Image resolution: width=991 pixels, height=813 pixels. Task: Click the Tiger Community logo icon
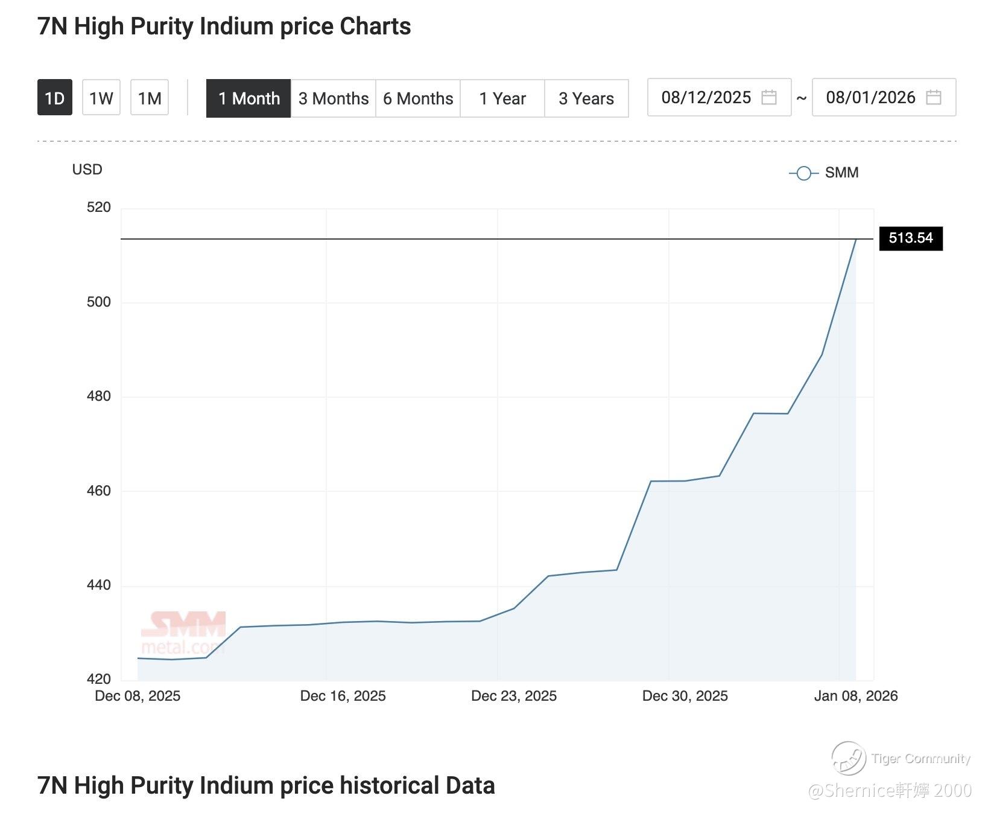coord(848,758)
